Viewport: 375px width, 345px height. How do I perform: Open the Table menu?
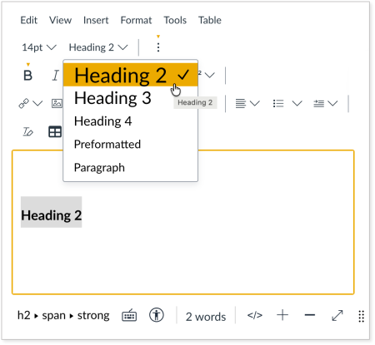click(210, 20)
